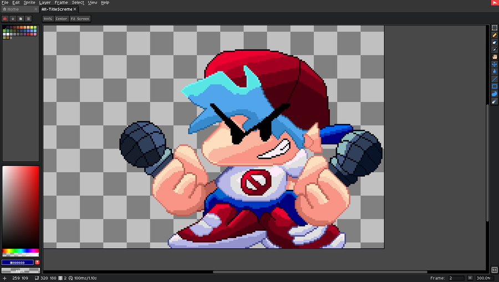This screenshot has width=499, height=282.
Task: Click the preview window icon at bottom right
Action: tap(494, 270)
